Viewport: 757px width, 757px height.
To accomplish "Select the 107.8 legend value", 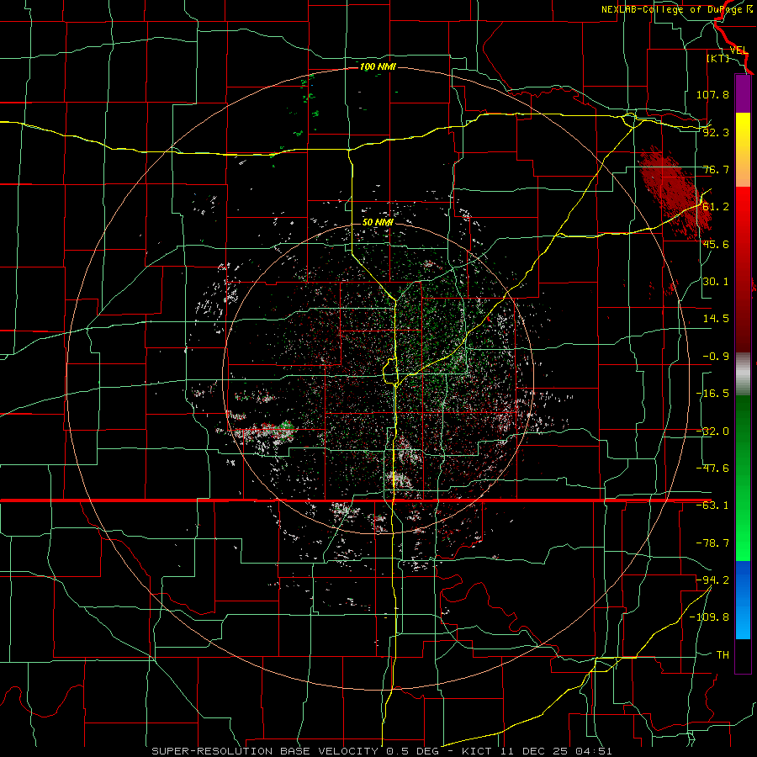I will [712, 94].
